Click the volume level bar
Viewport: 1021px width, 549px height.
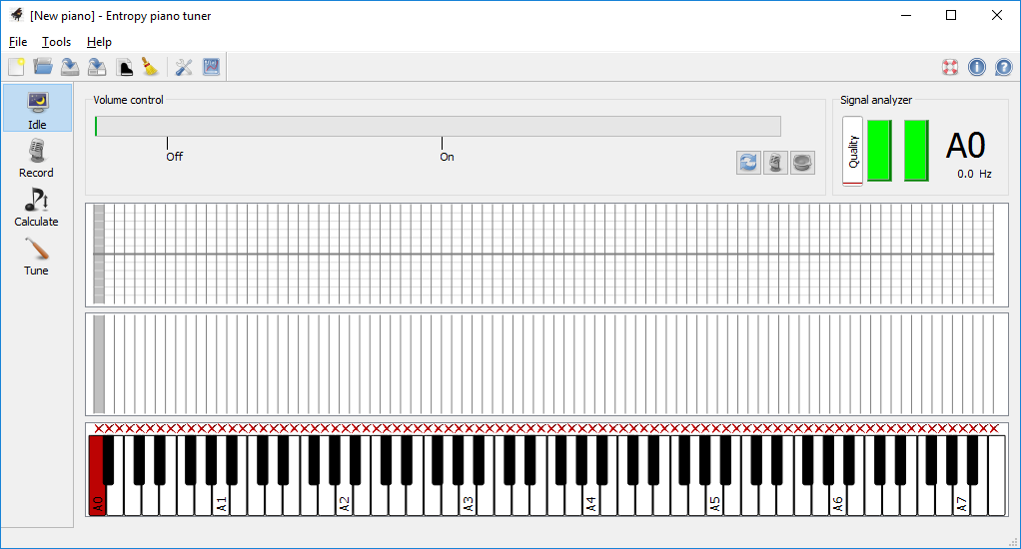(x=438, y=126)
